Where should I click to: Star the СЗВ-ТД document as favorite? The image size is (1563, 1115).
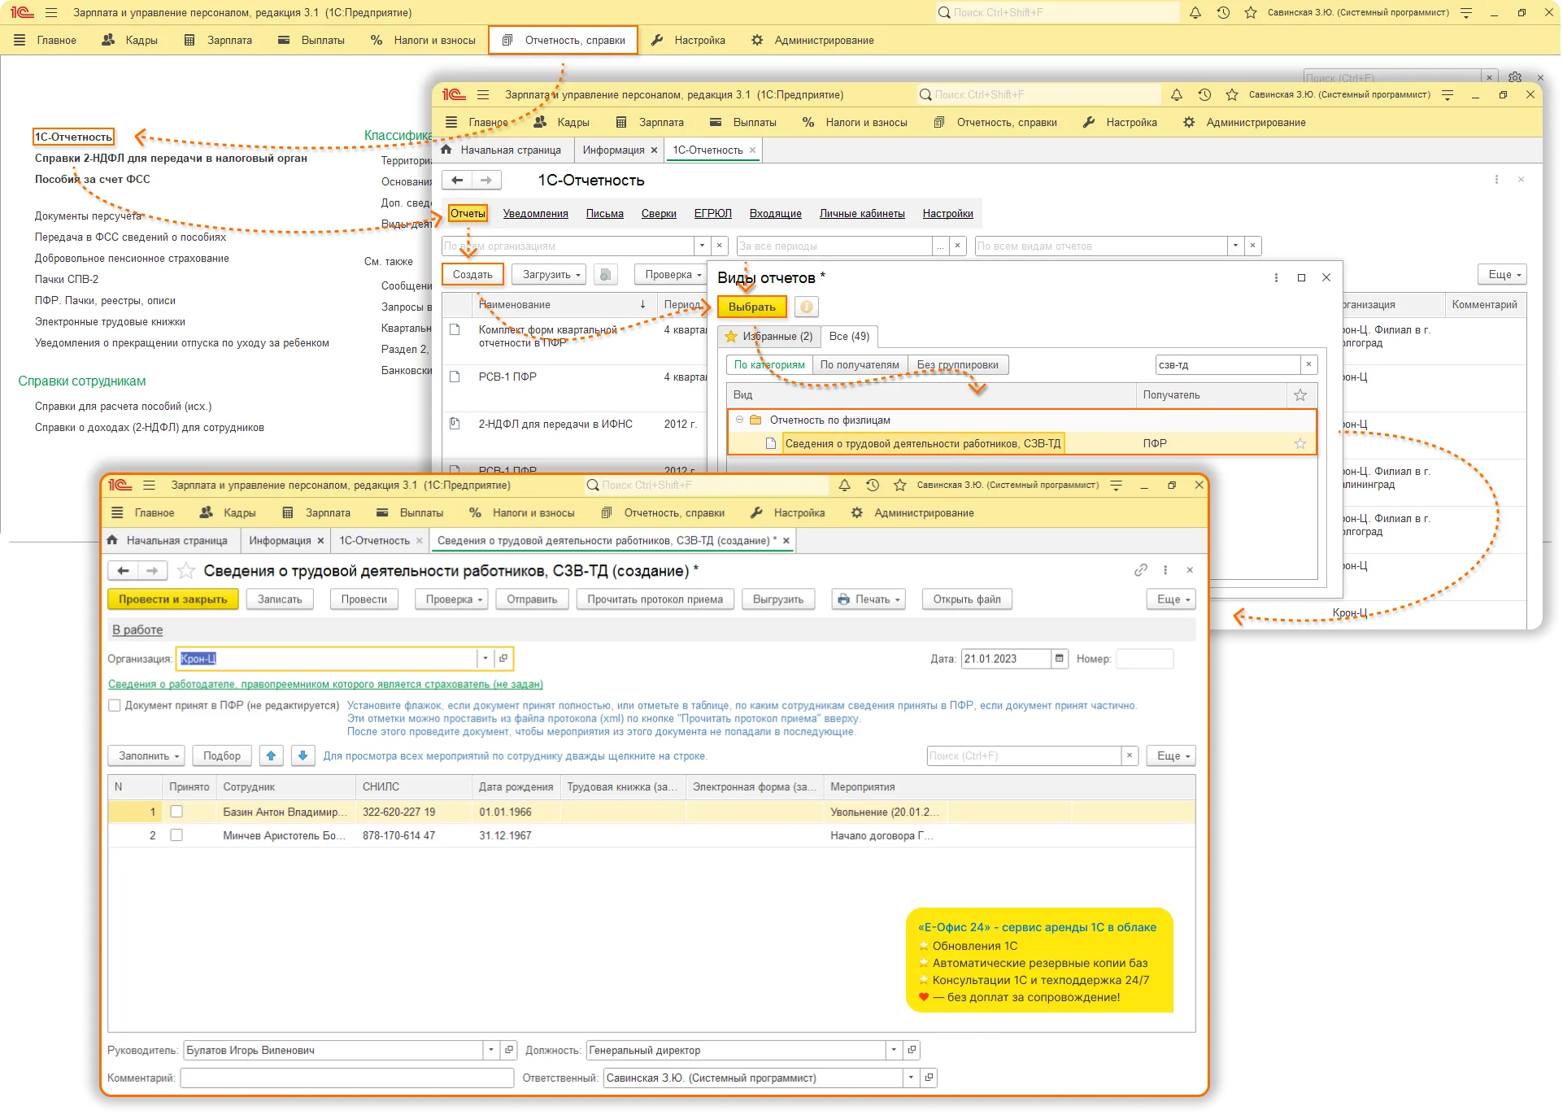186,571
